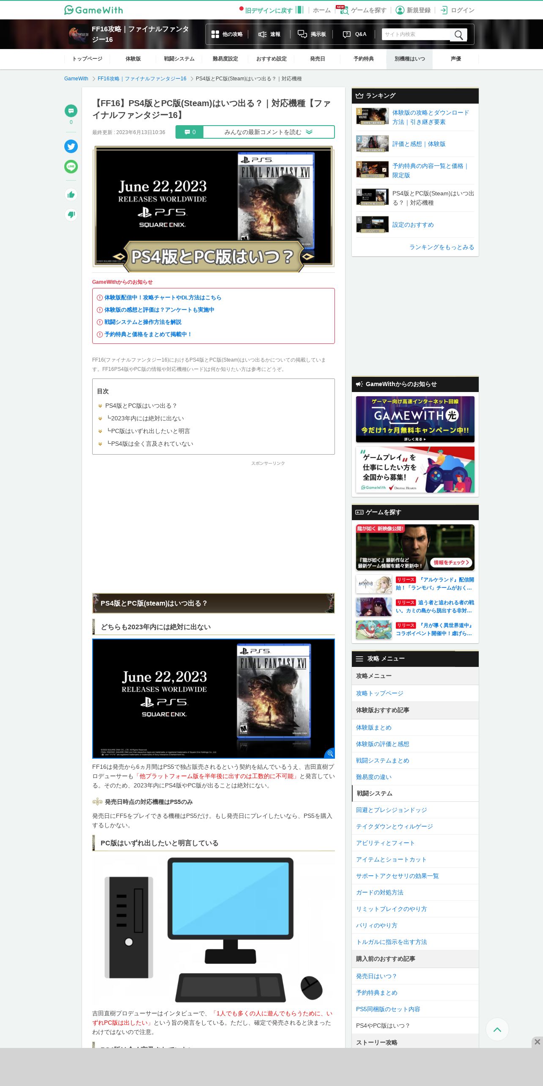This screenshot has height=1086, width=543.
Task: Open 発売日はいつ？ menu link
Action: [415, 976]
